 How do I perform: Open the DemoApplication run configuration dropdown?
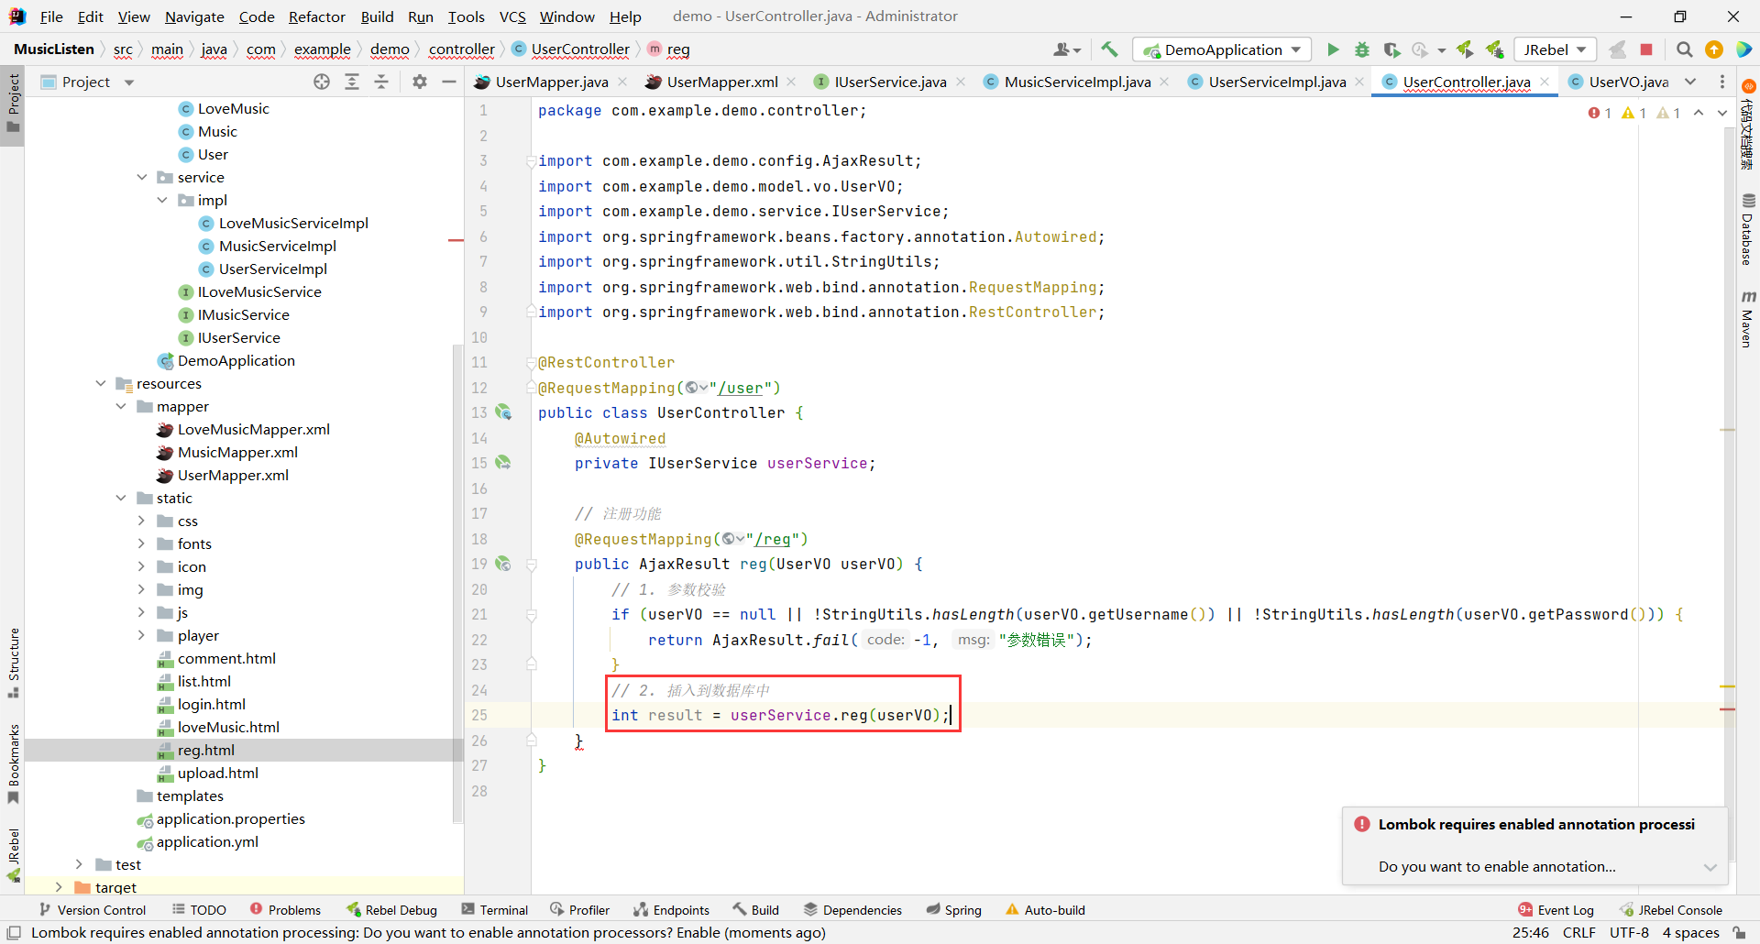pyautogui.click(x=1224, y=49)
